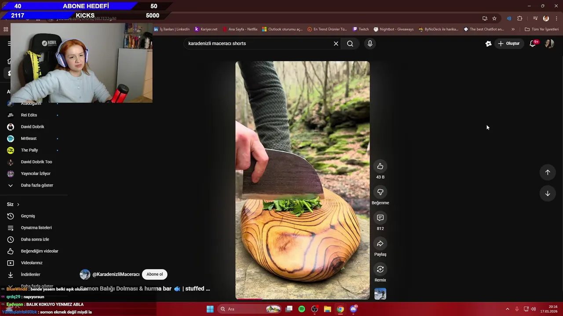
Task: Click the Paylaş share icon
Action: click(380, 244)
